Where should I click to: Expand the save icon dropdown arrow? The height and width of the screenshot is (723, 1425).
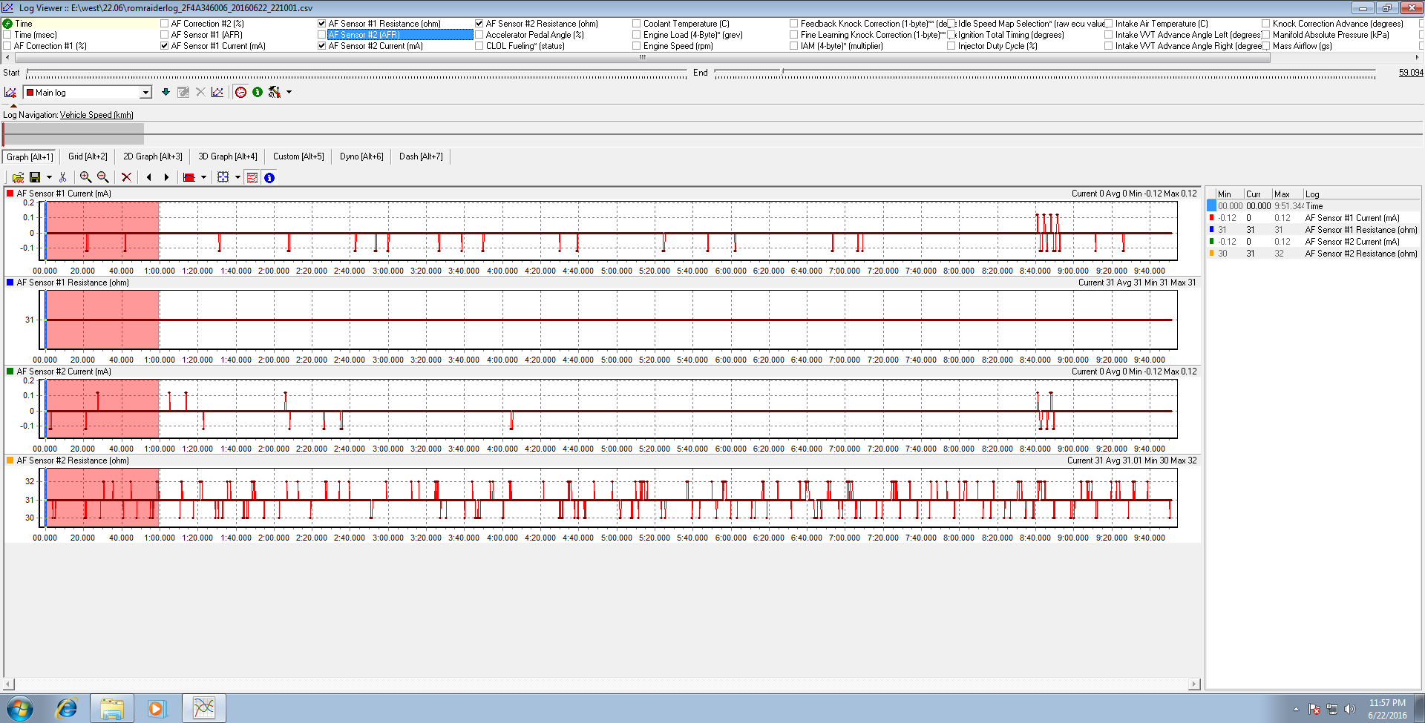coord(49,177)
